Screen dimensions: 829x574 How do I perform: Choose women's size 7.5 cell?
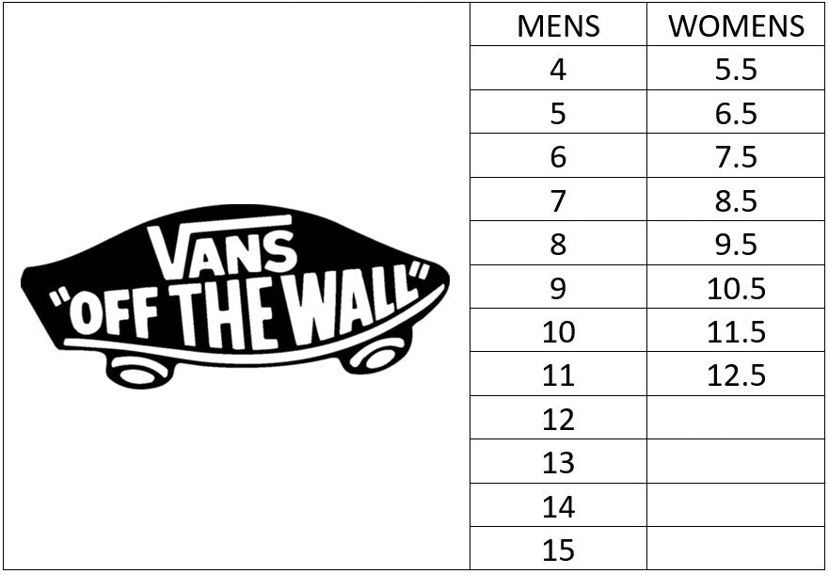click(736, 157)
